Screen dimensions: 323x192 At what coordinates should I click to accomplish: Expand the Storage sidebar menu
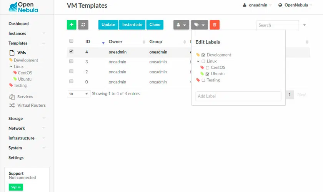pos(44,118)
